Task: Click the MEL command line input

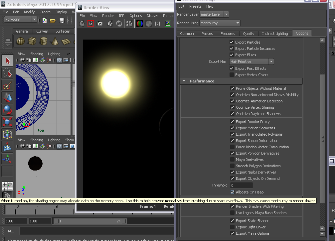Action: click(x=96, y=231)
